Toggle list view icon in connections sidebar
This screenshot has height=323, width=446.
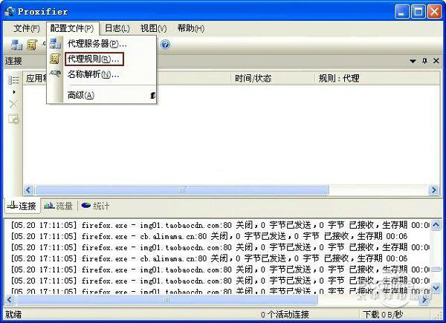point(13,80)
